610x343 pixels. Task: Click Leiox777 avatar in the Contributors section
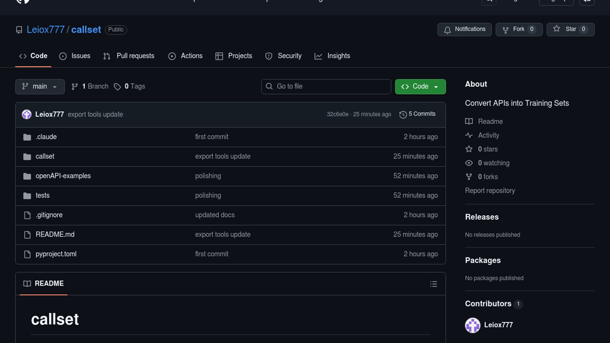[472, 325]
